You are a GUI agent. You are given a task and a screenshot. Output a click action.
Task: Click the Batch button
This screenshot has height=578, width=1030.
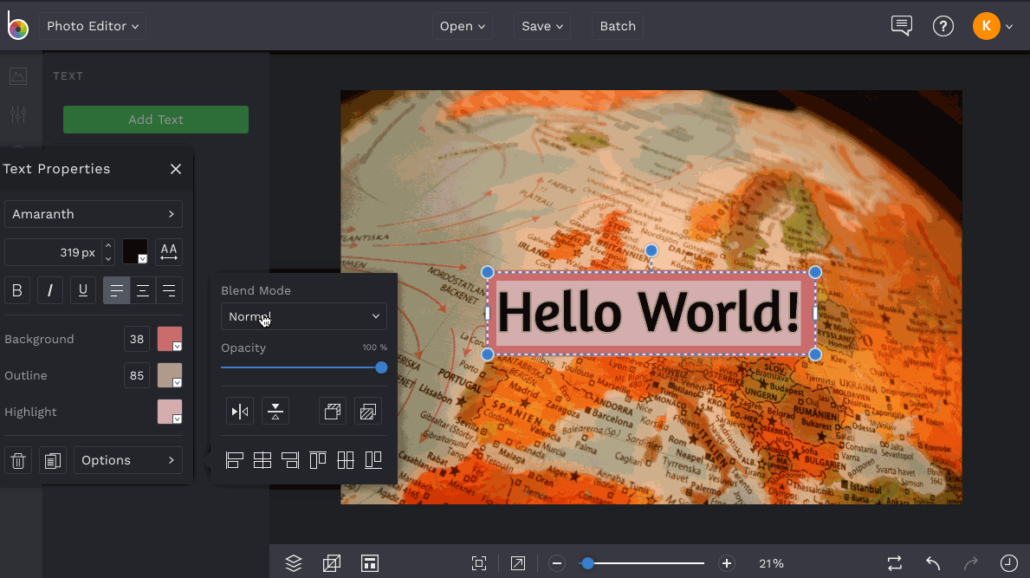click(x=618, y=26)
